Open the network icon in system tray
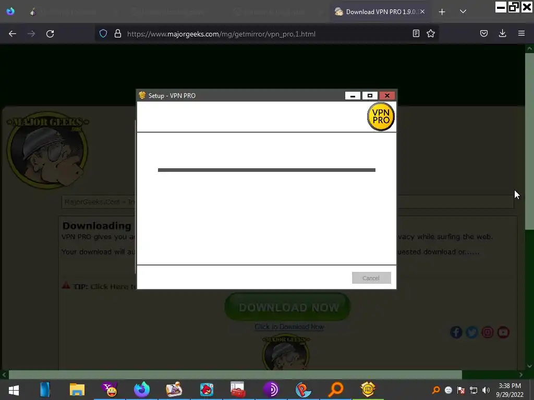Screen dimensions: 534x400 click(474, 390)
